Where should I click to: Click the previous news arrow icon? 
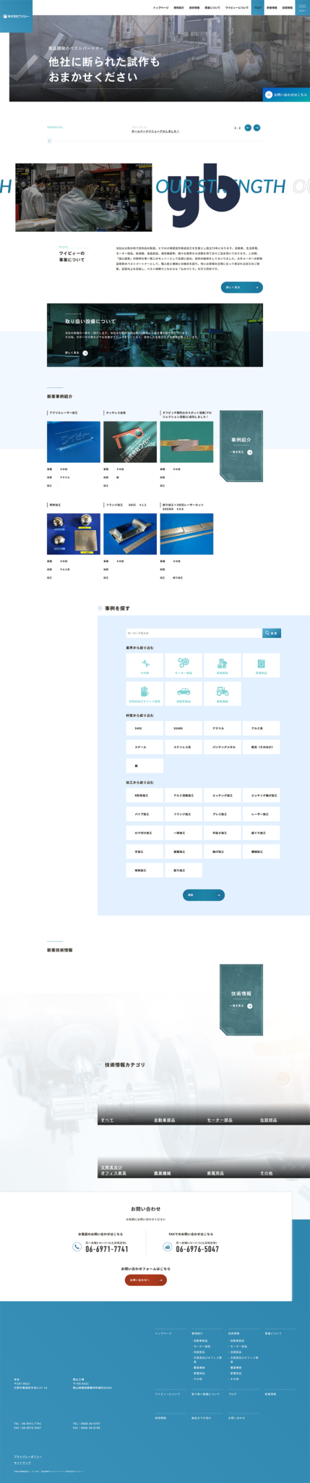(248, 128)
